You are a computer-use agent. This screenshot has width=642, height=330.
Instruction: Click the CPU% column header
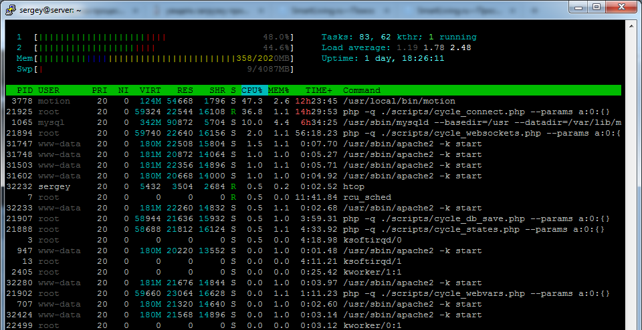click(252, 90)
